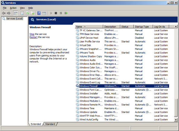Click the scroll down arrow of services list
This screenshot has width=179, height=131.
coord(176,120)
